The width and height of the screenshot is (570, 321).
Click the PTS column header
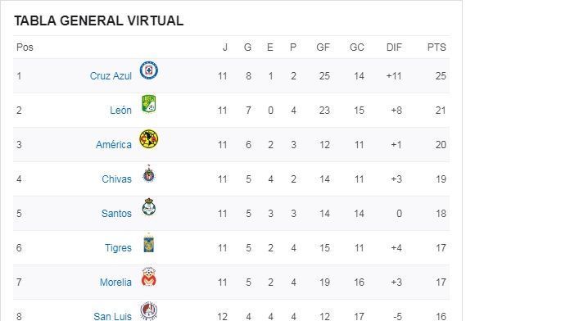coord(437,47)
